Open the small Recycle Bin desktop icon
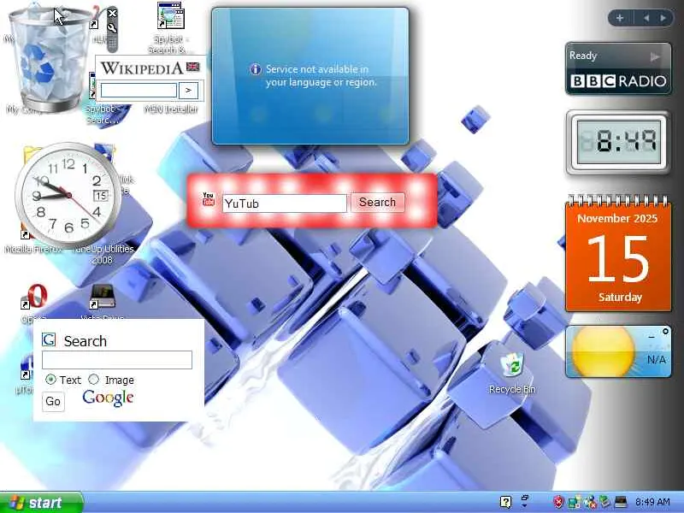 pyautogui.click(x=512, y=374)
